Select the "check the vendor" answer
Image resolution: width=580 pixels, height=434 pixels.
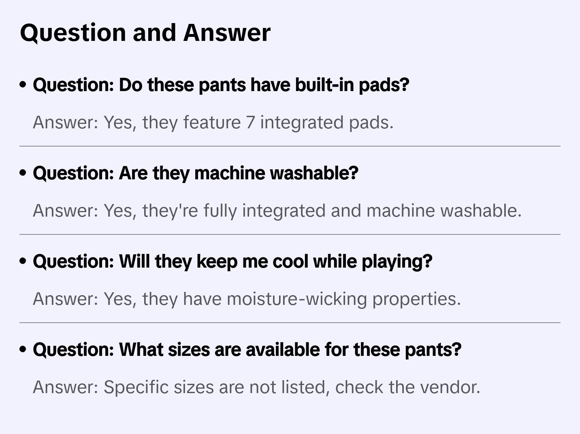[256, 387]
